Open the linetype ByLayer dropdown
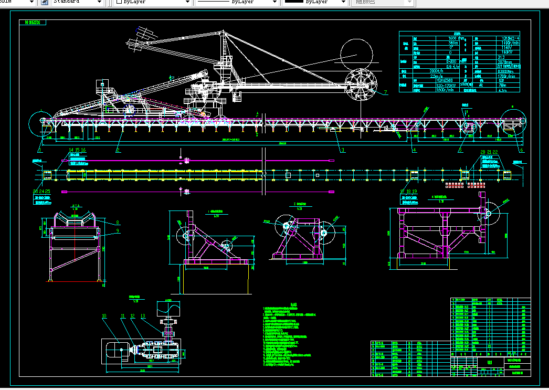This screenshot has height=390, width=549. (274, 2)
